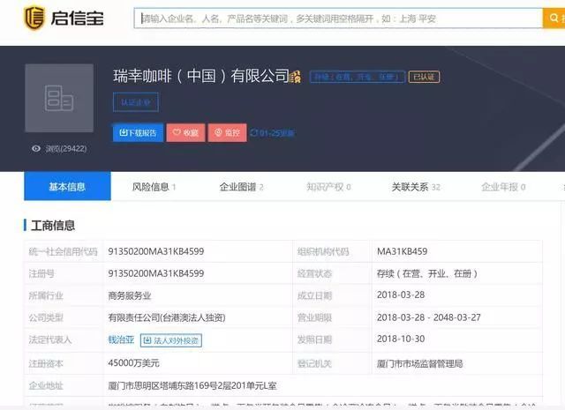Click the orange search button icon
This screenshot has width=565, height=410.
coord(554,19)
